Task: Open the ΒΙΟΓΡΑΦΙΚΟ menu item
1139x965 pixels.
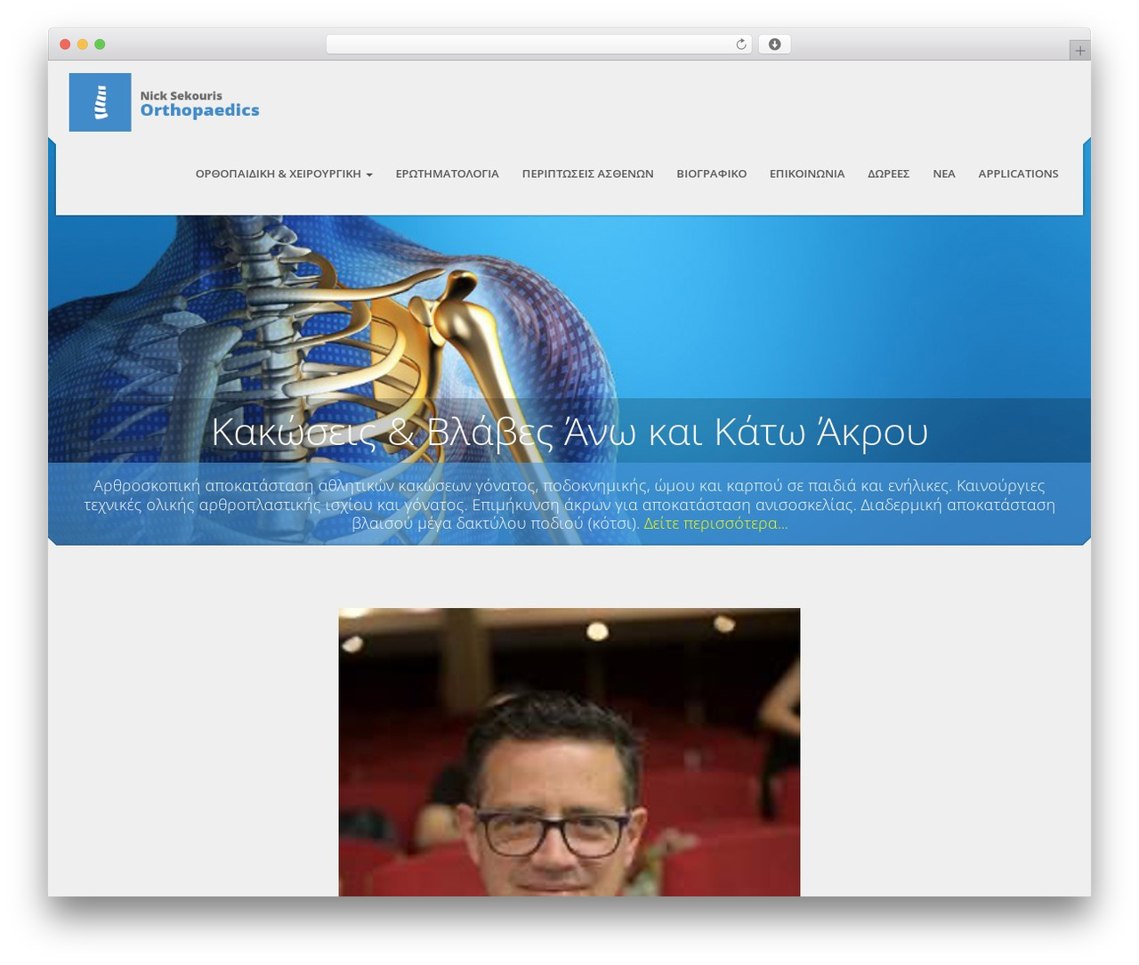Action: point(711,174)
